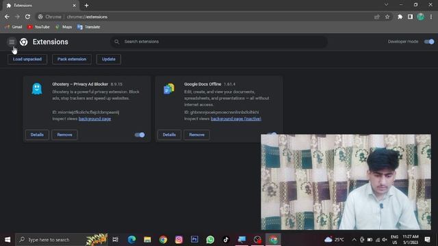Open the Chrome profile avatar
Screen dimensions: 438x246
pyautogui.click(x=421, y=16)
